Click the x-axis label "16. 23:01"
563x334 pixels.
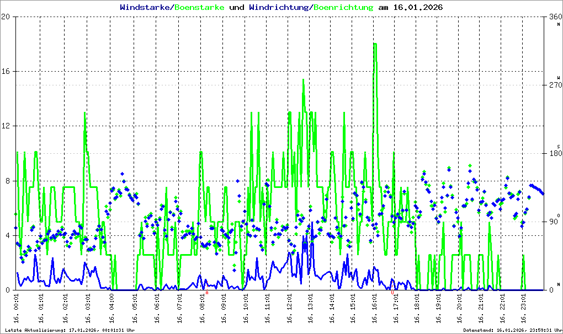pos(523,309)
